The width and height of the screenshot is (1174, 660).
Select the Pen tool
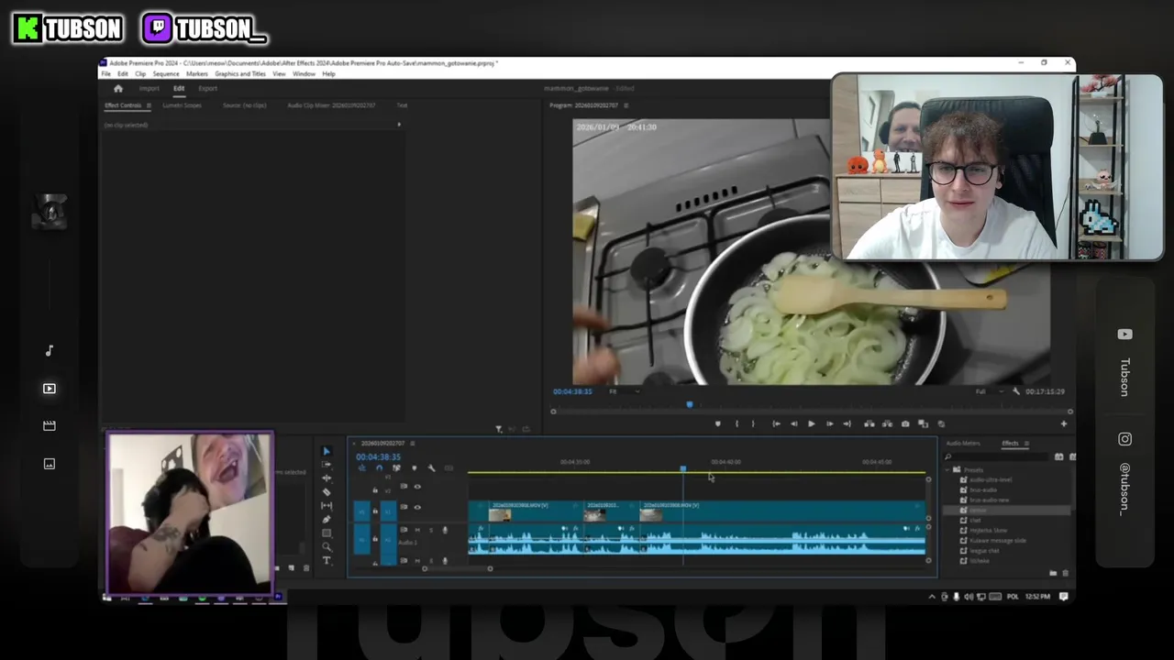point(327,520)
